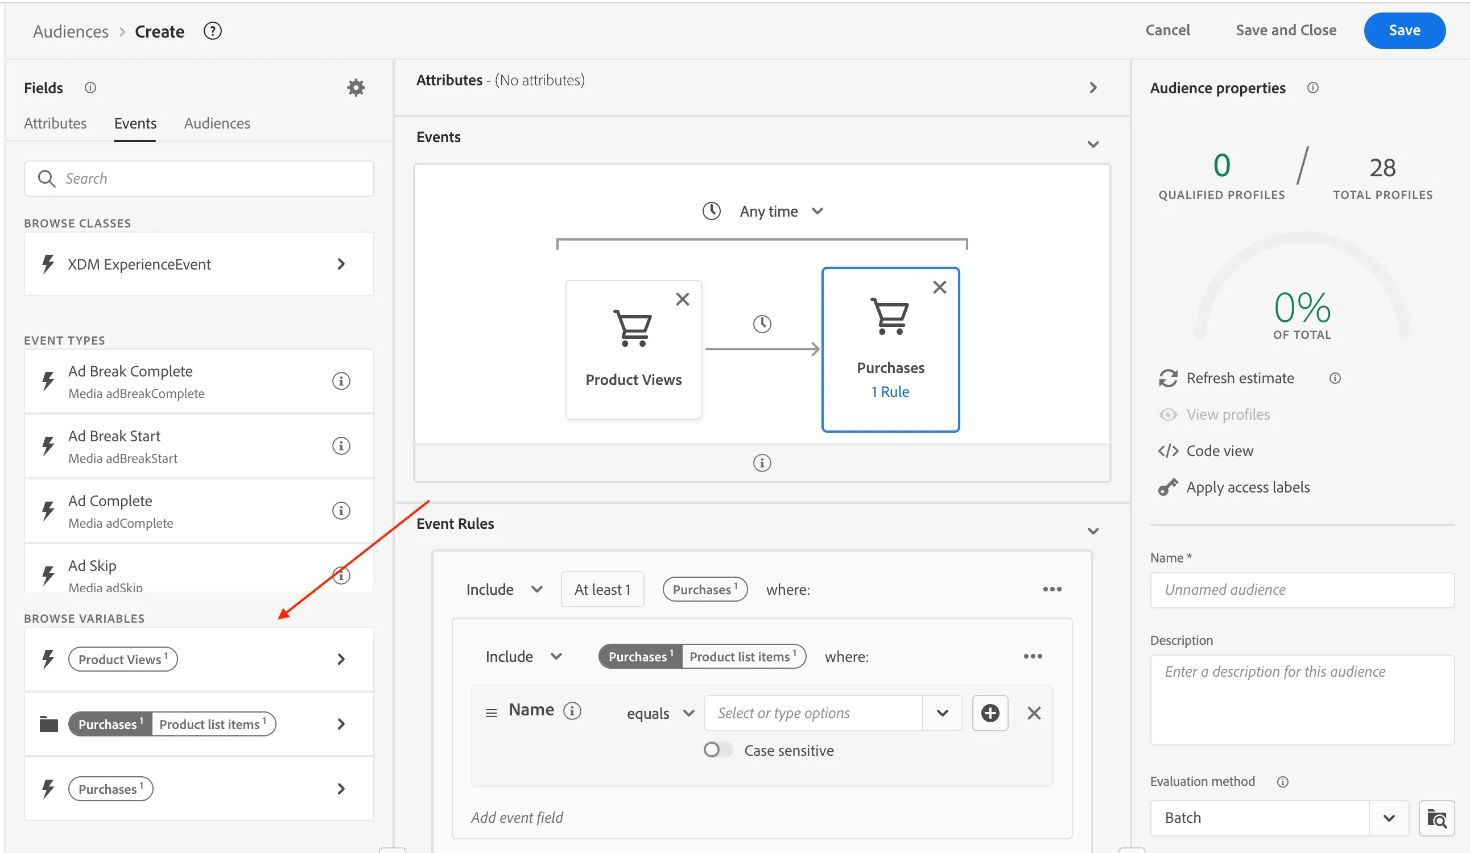Collapse the Event Rules section
Viewport: 1470px width, 853px height.
point(1093,531)
